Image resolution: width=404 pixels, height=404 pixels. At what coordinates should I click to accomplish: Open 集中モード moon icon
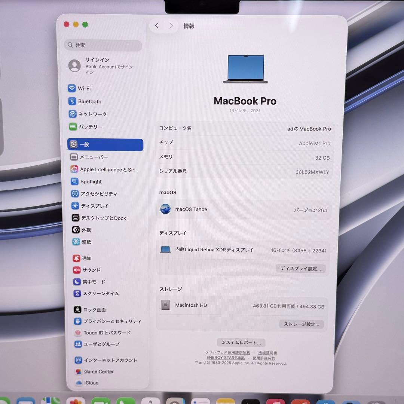click(77, 282)
